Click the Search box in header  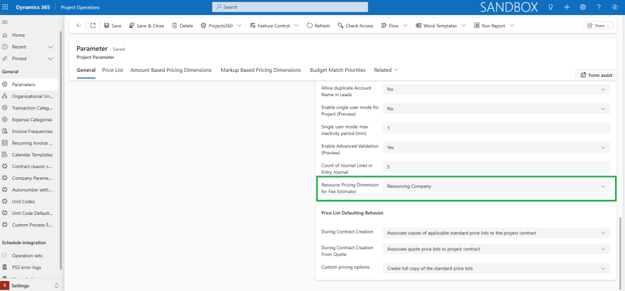290,7
